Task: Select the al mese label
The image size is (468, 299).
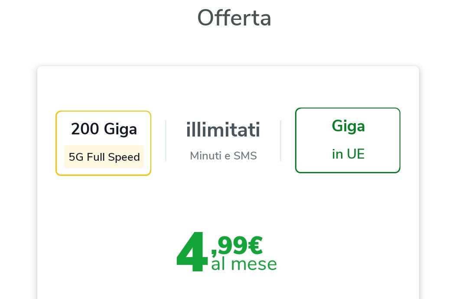Action: tap(244, 264)
